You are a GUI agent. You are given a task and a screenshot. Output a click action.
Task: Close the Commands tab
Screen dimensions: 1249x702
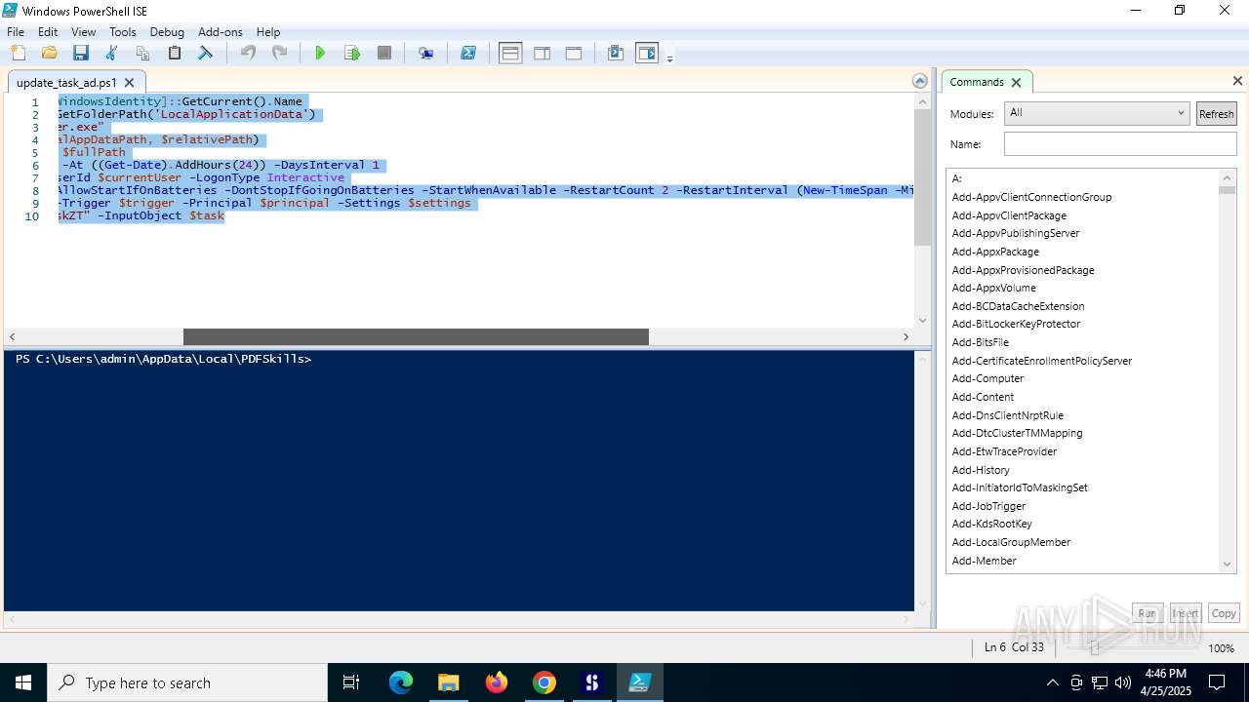pyautogui.click(x=1016, y=83)
